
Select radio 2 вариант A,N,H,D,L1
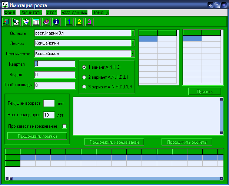click(x=84, y=77)
